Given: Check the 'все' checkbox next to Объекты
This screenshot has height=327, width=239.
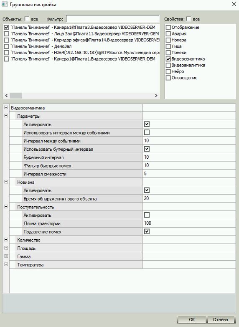Looking at the screenshot, I should pyautogui.click(x=27, y=19).
